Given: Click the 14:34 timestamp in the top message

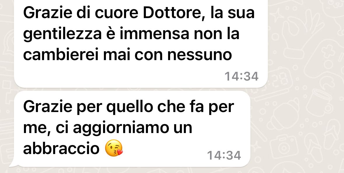Looking at the screenshot, I should point(242,76).
